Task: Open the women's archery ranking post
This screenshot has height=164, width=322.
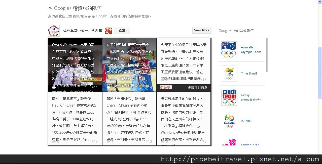Action: tap(129, 65)
